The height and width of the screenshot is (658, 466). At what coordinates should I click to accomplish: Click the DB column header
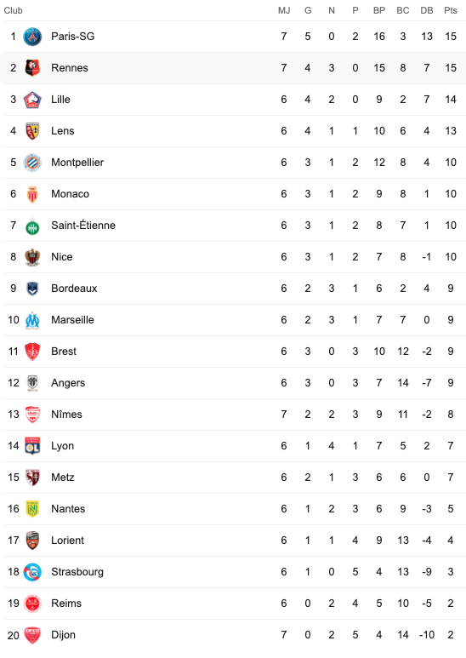point(427,10)
